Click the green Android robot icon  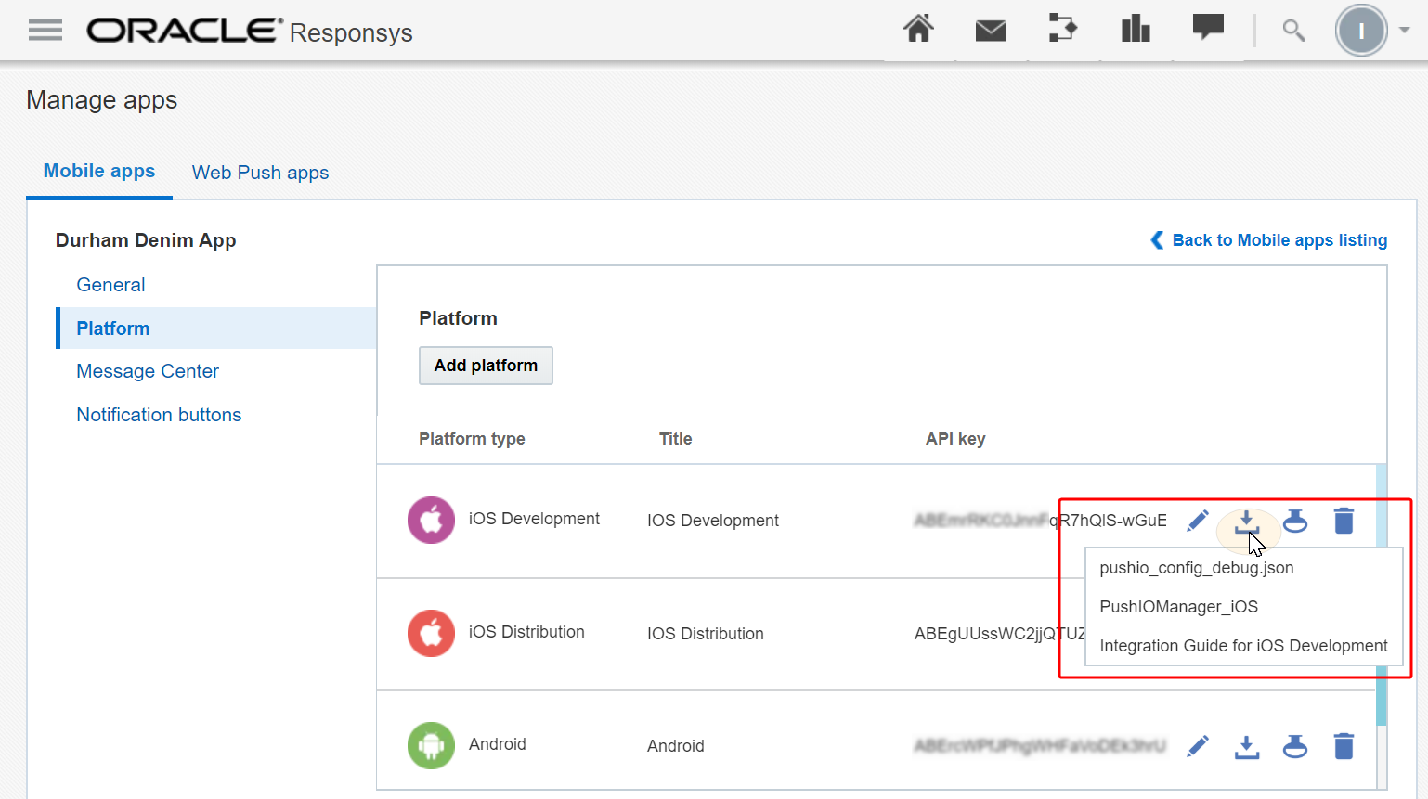(x=431, y=745)
